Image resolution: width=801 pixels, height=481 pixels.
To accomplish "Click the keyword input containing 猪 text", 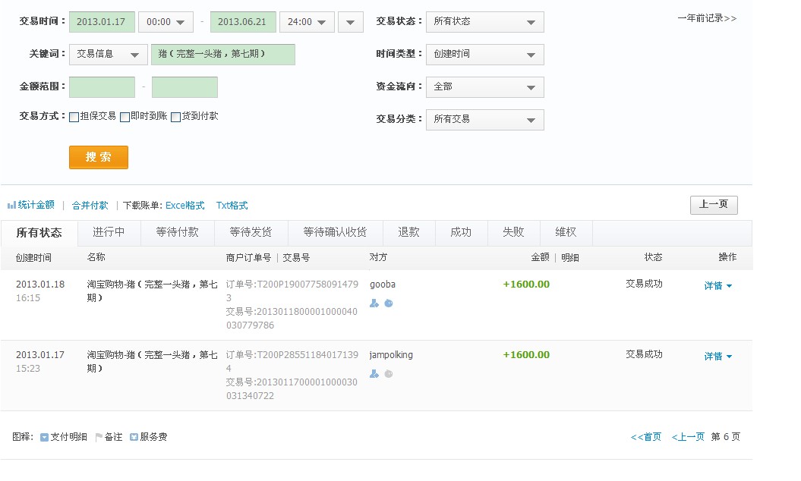I will tap(223, 55).
